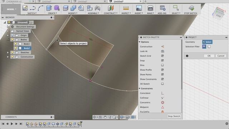The width and height of the screenshot is (229, 129).
Task: Toggle the Show Profile checkbox
Action: coord(162,70)
